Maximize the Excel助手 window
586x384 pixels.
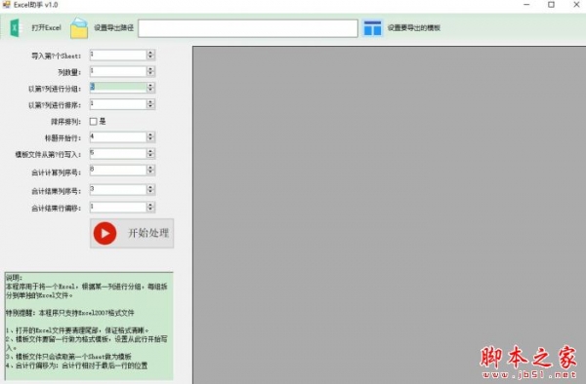click(551, 5)
